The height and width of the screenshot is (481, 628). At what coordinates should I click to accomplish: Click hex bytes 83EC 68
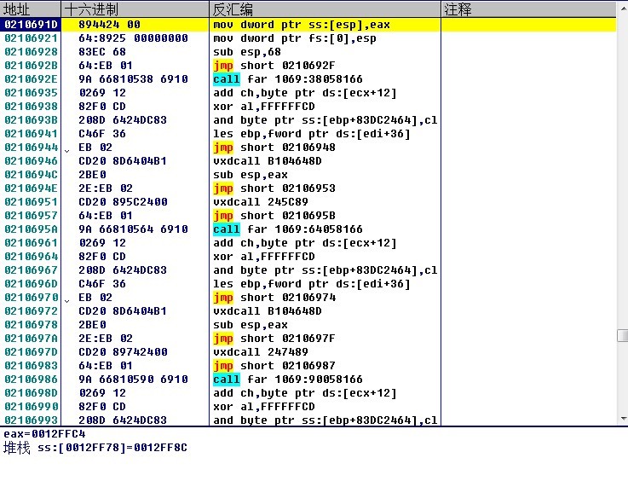pyautogui.click(x=102, y=52)
